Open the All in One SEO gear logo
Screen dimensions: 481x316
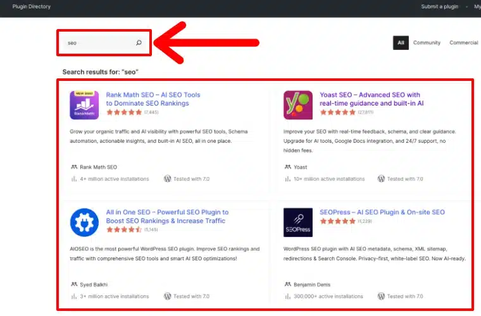pyautogui.click(x=84, y=222)
